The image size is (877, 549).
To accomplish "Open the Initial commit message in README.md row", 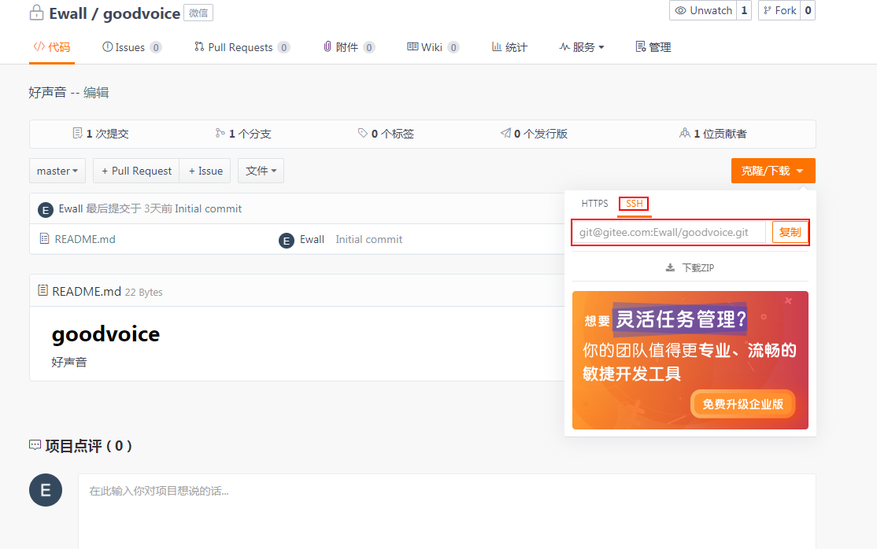I will 368,239.
